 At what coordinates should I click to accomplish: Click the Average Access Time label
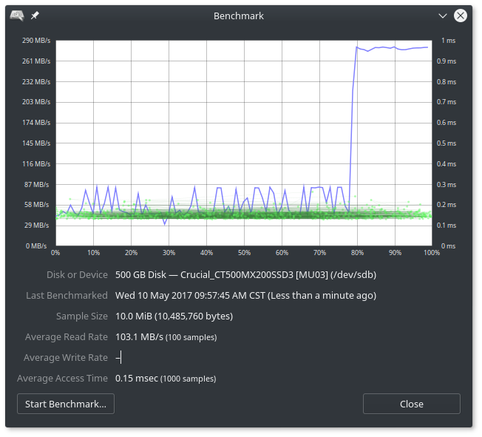point(62,378)
